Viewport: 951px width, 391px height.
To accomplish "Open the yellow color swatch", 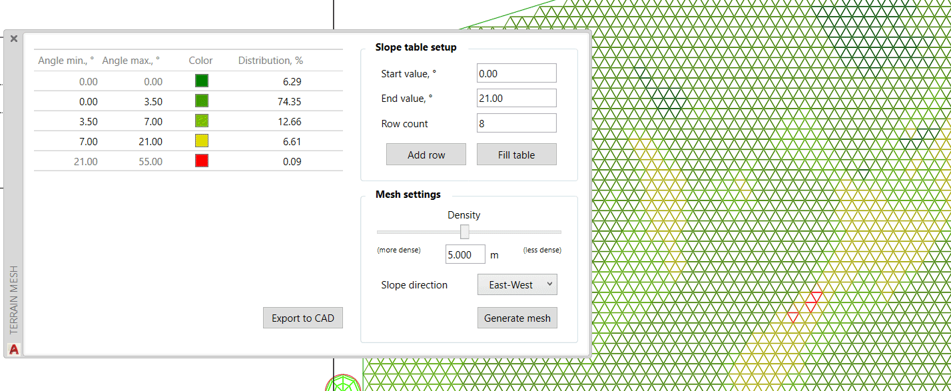I will pyautogui.click(x=201, y=141).
